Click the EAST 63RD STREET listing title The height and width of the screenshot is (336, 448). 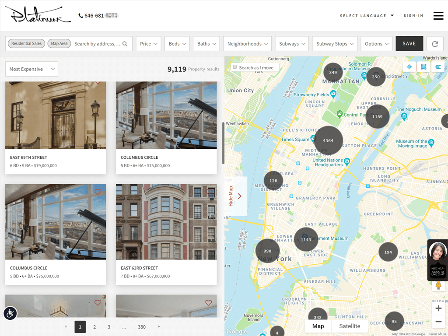click(x=140, y=268)
